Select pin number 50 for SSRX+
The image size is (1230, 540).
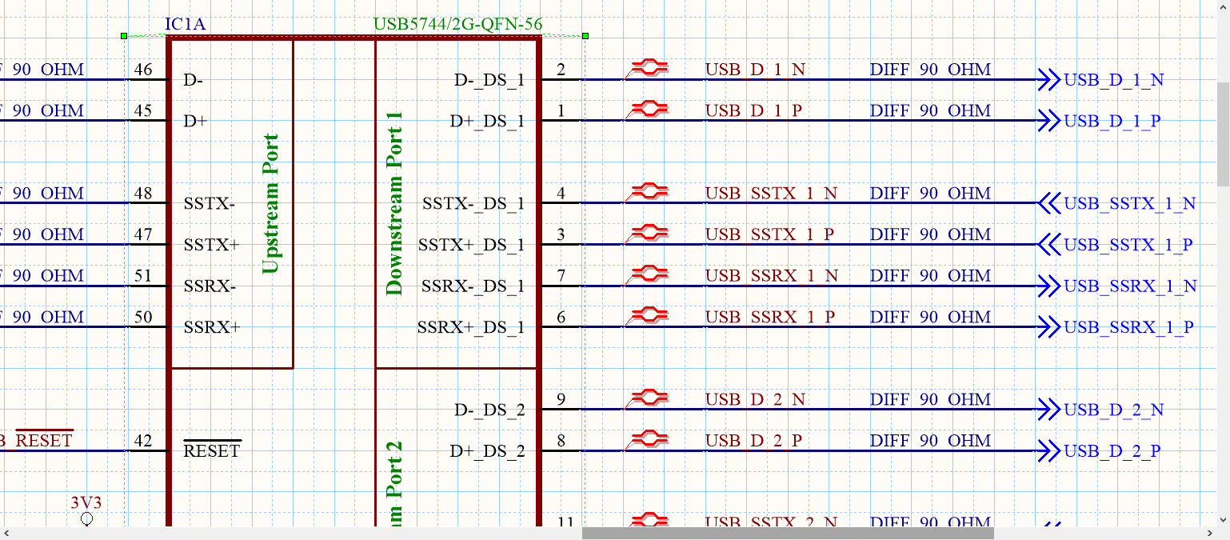coord(143,317)
